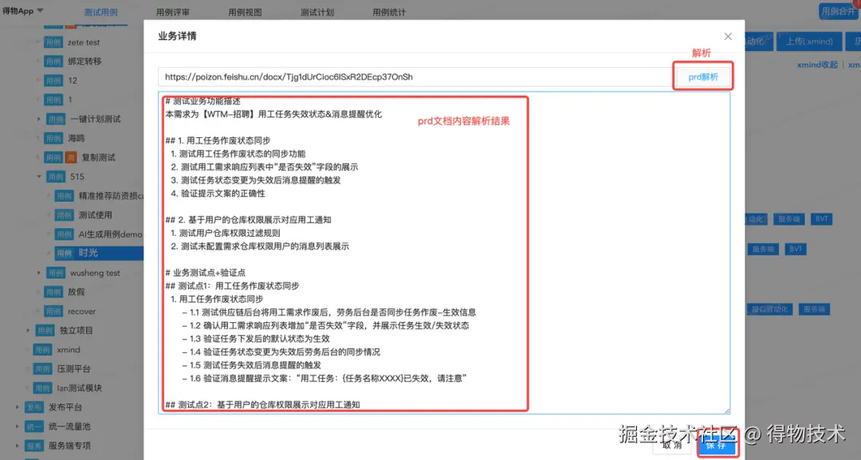Expand the wusheng test node
Image resolution: width=861 pixels, height=460 pixels.
pyautogui.click(x=38, y=273)
